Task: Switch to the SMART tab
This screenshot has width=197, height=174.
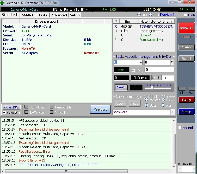Action: (28, 15)
